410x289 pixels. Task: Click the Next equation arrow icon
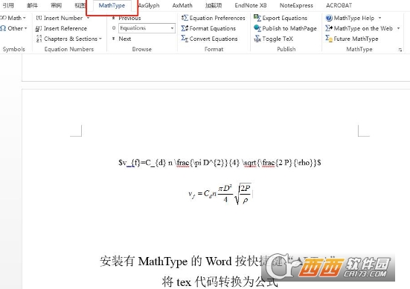point(114,39)
